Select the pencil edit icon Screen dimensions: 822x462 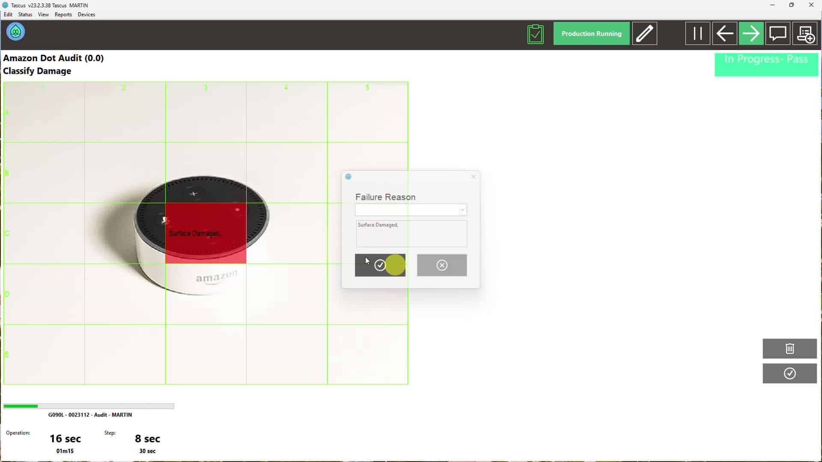(644, 34)
